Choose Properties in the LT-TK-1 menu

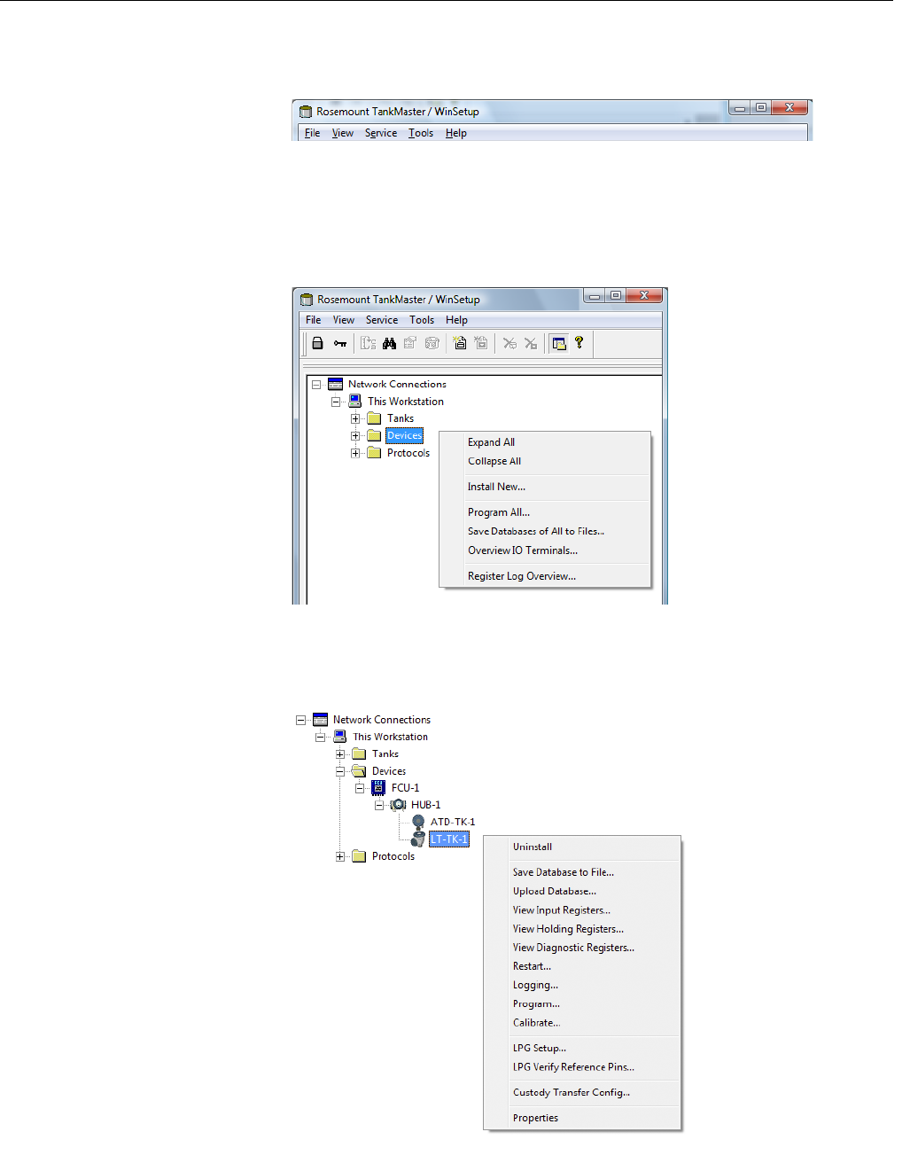point(582,1118)
